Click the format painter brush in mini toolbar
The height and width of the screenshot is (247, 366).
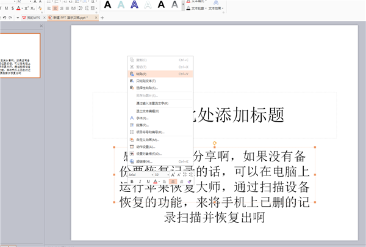pyautogui.click(x=190, y=182)
